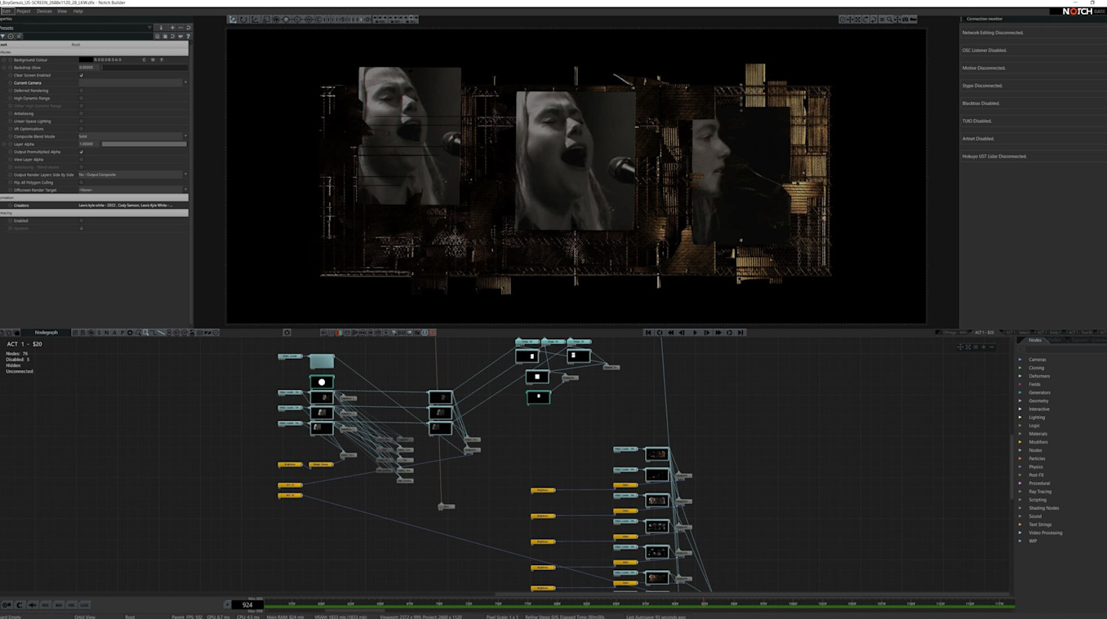Viewport: 1107px width, 619px height.
Task: Open the Edit menu
Action: [6, 11]
